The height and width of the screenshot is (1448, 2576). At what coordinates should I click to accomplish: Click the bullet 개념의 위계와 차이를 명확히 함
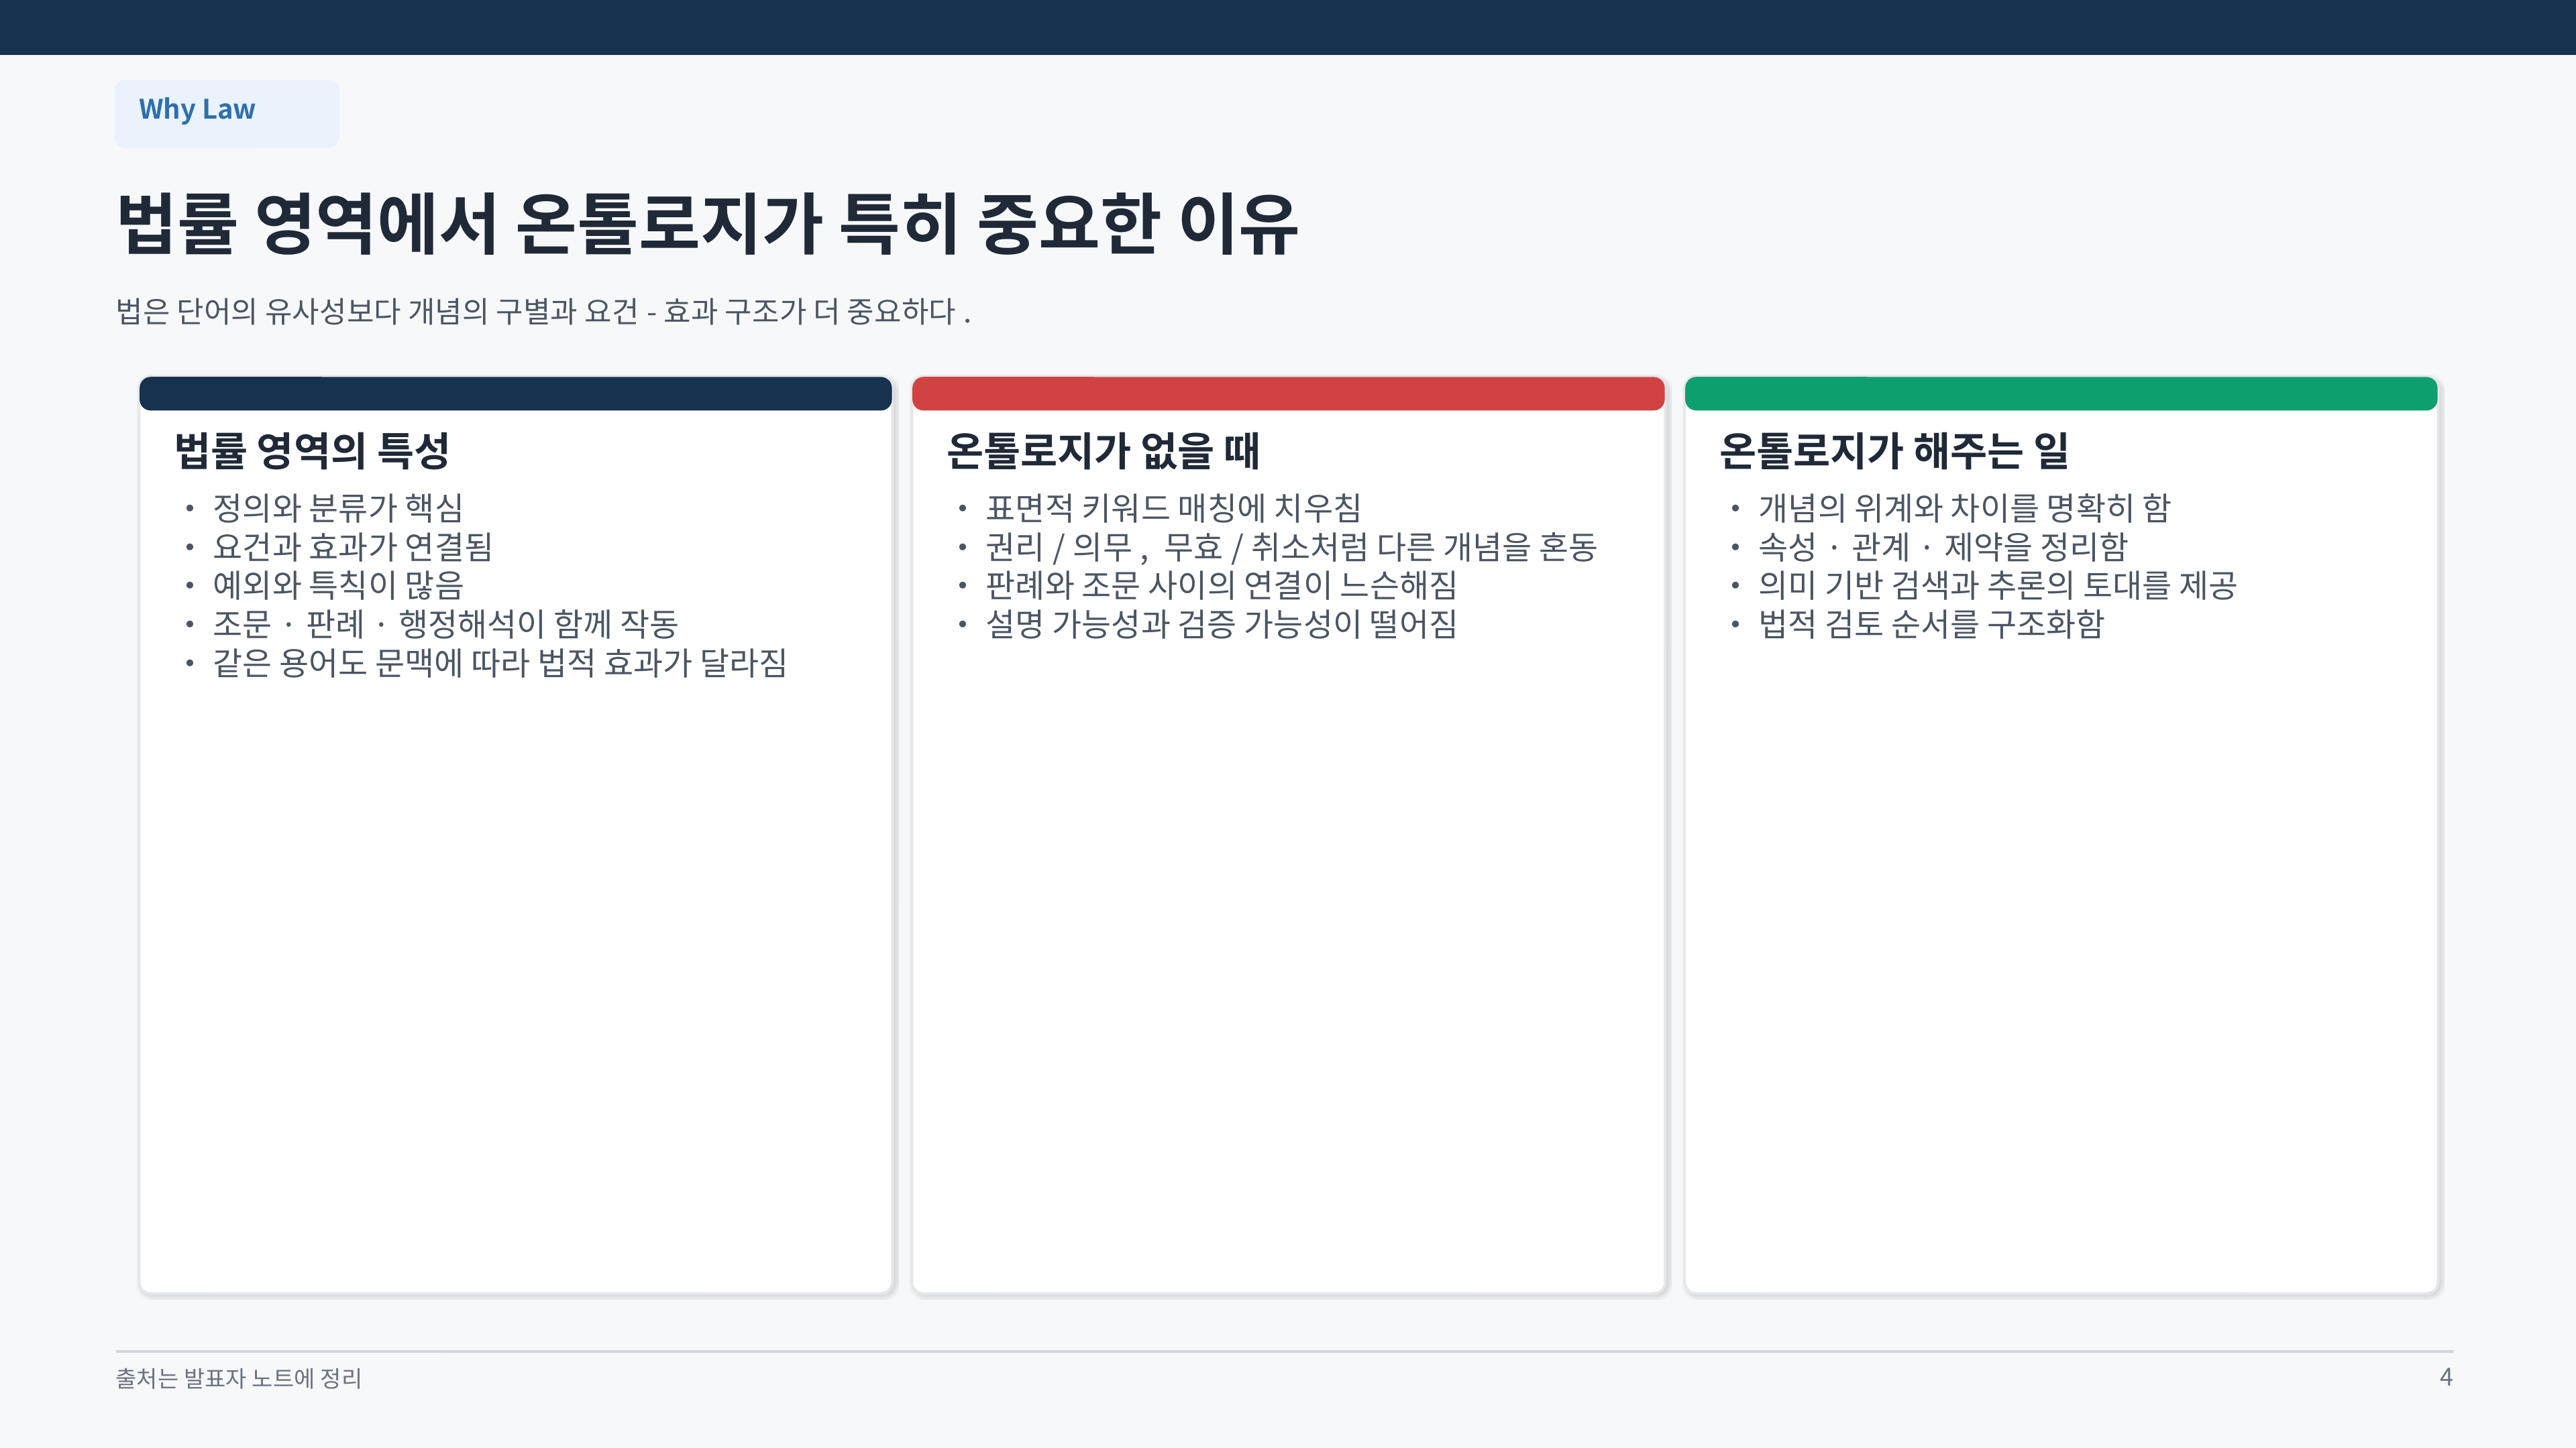pos(1965,507)
